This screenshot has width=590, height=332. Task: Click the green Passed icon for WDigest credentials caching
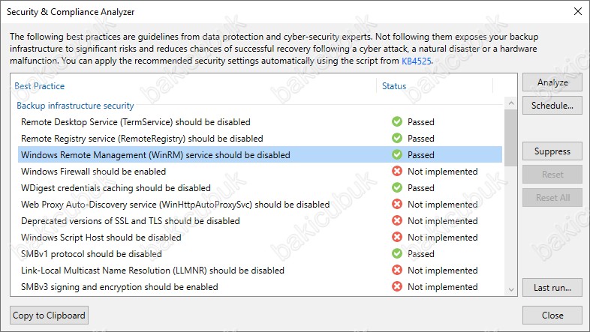click(396, 188)
